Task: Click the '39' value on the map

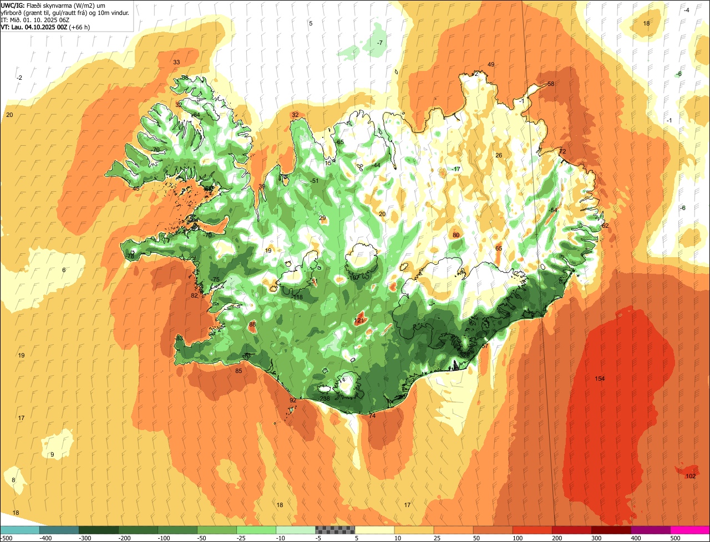Action: [262, 186]
